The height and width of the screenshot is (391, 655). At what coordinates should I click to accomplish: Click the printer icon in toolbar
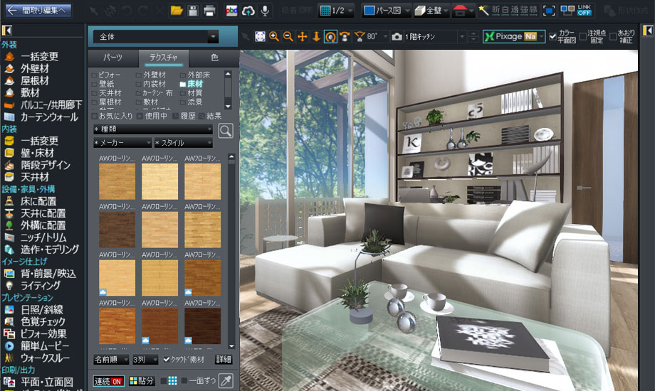209,11
